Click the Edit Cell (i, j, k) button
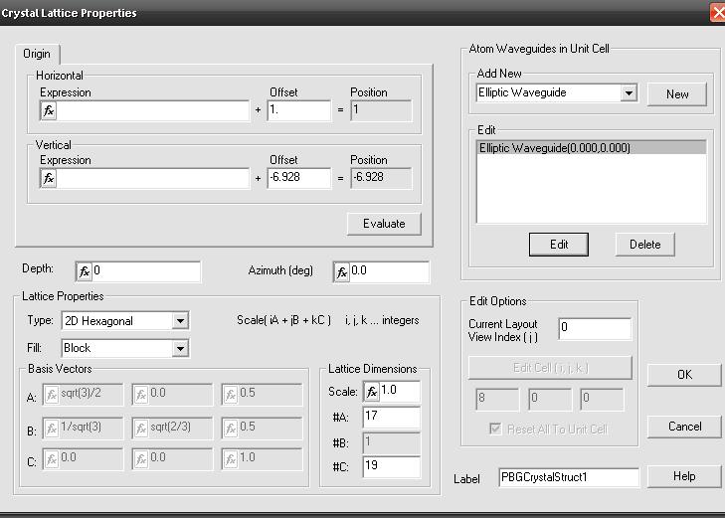This screenshot has width=725, height=518. 550,368
